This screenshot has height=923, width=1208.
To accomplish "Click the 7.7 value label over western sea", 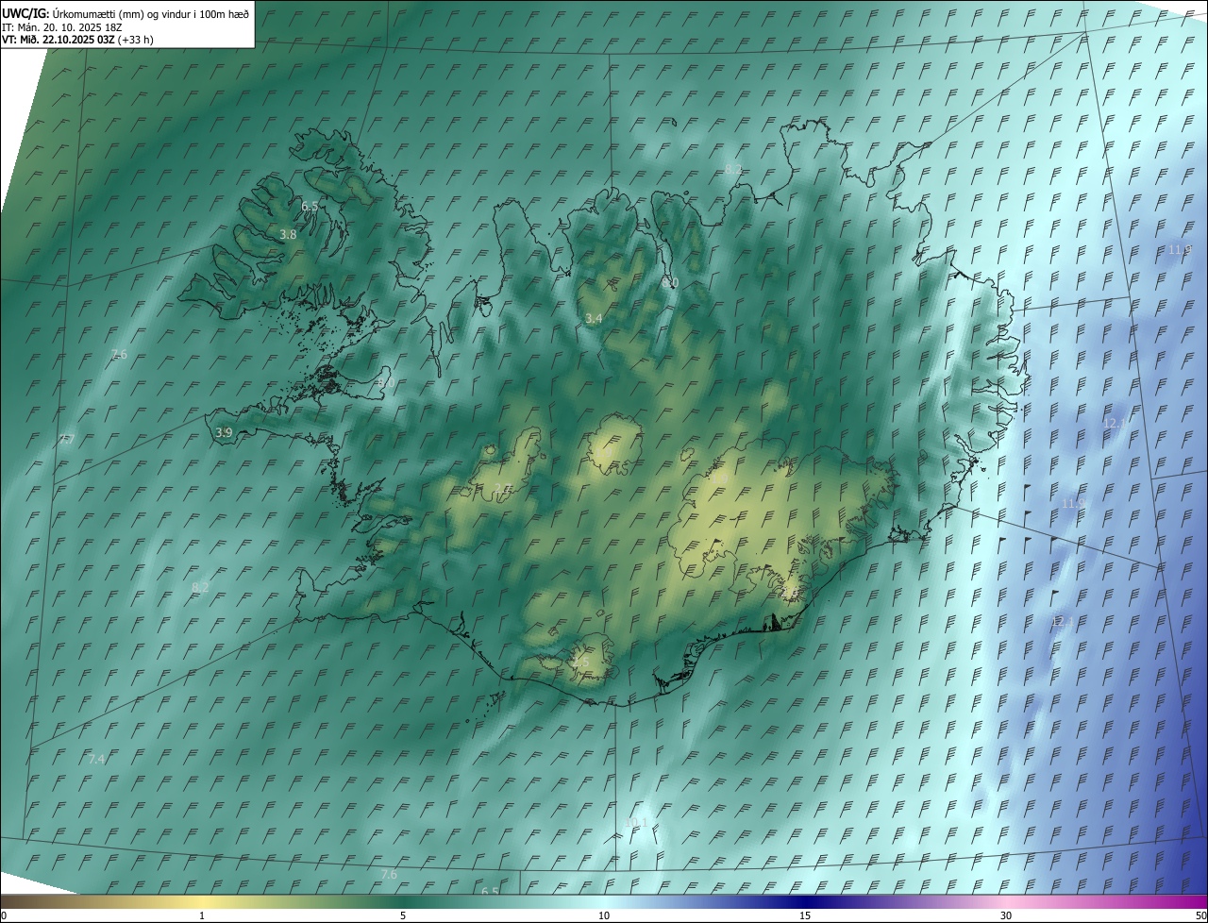I will (x=67, y=439).
